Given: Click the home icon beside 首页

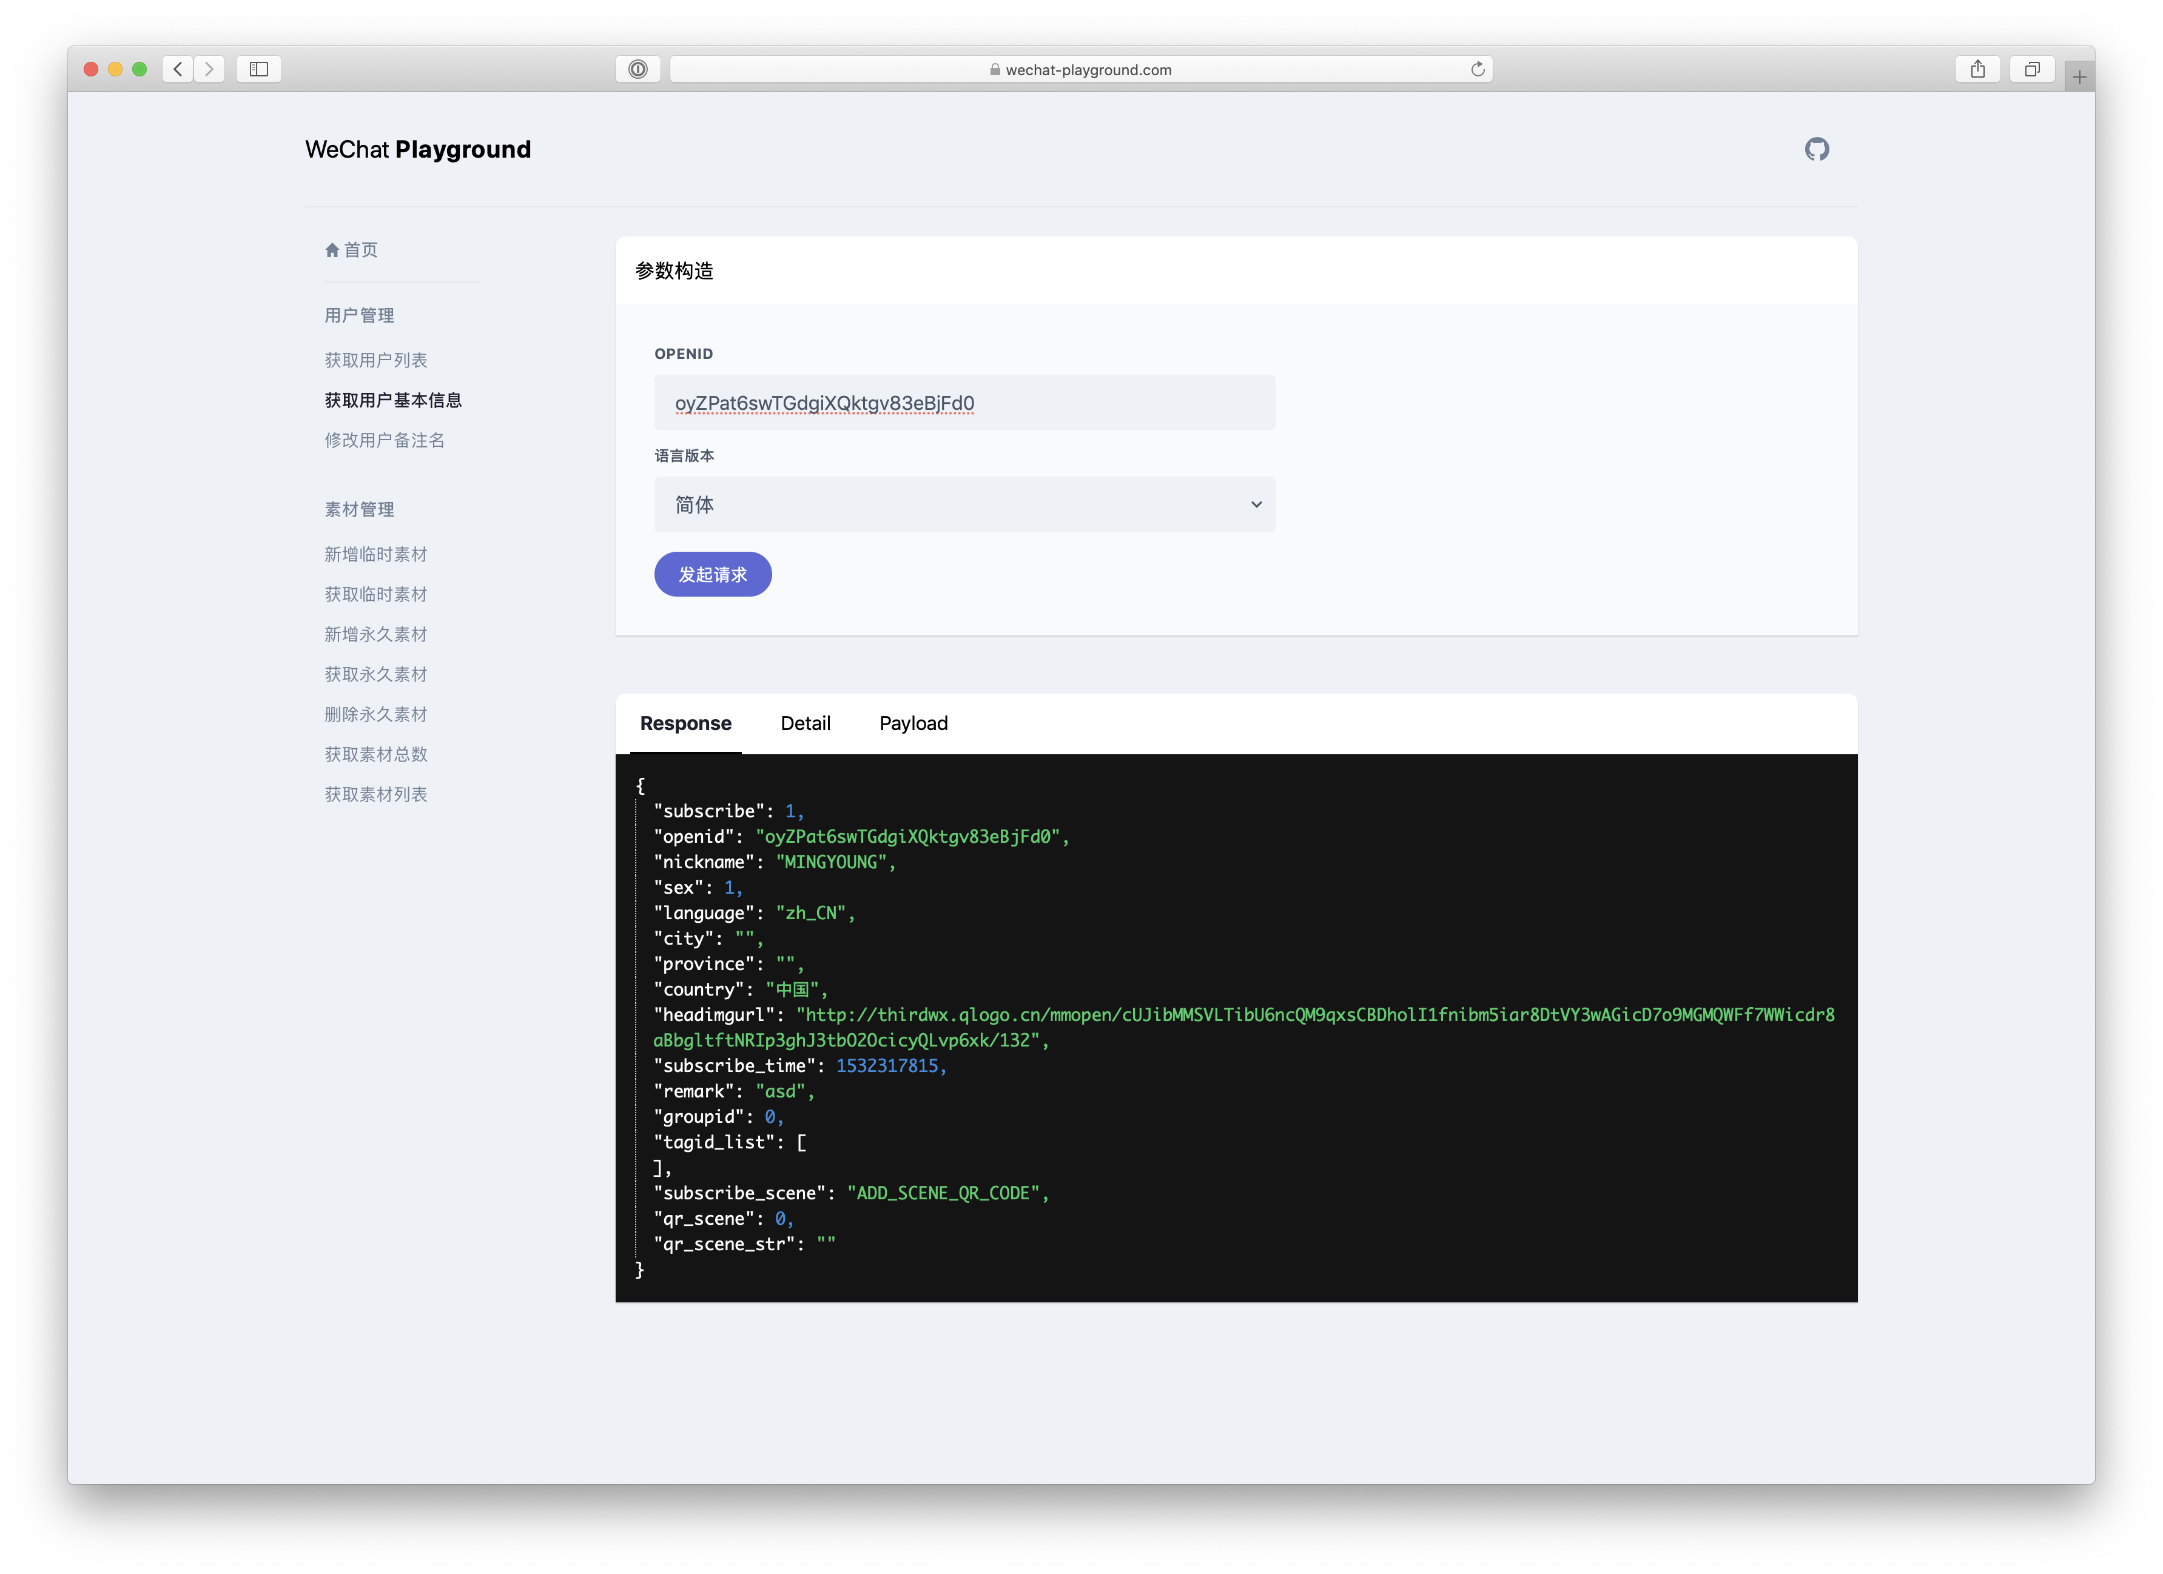Looking at the screenshot, I should click(332, 250).
